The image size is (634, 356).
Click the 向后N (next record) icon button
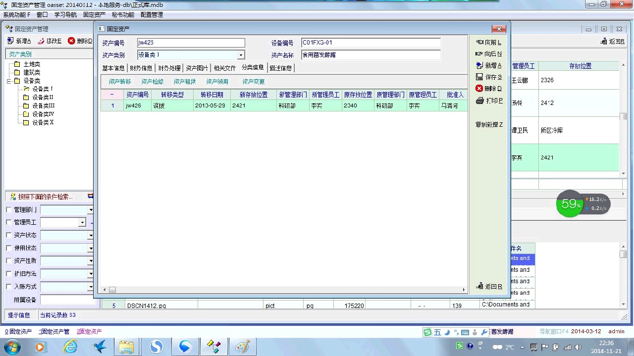coord(488,54)
